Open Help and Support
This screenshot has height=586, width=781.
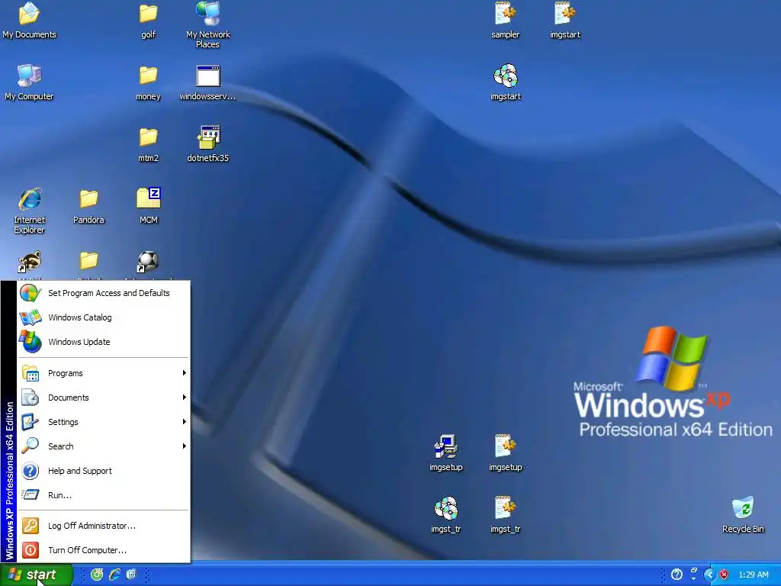coord(104,471)
